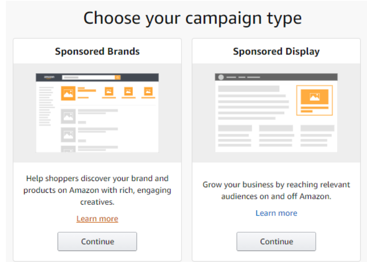The width and height of the screenshot is (367, 262).
Task: Click the large orange image icon in Brands preview
Action: pyautogui.click(x=68, y=93)
